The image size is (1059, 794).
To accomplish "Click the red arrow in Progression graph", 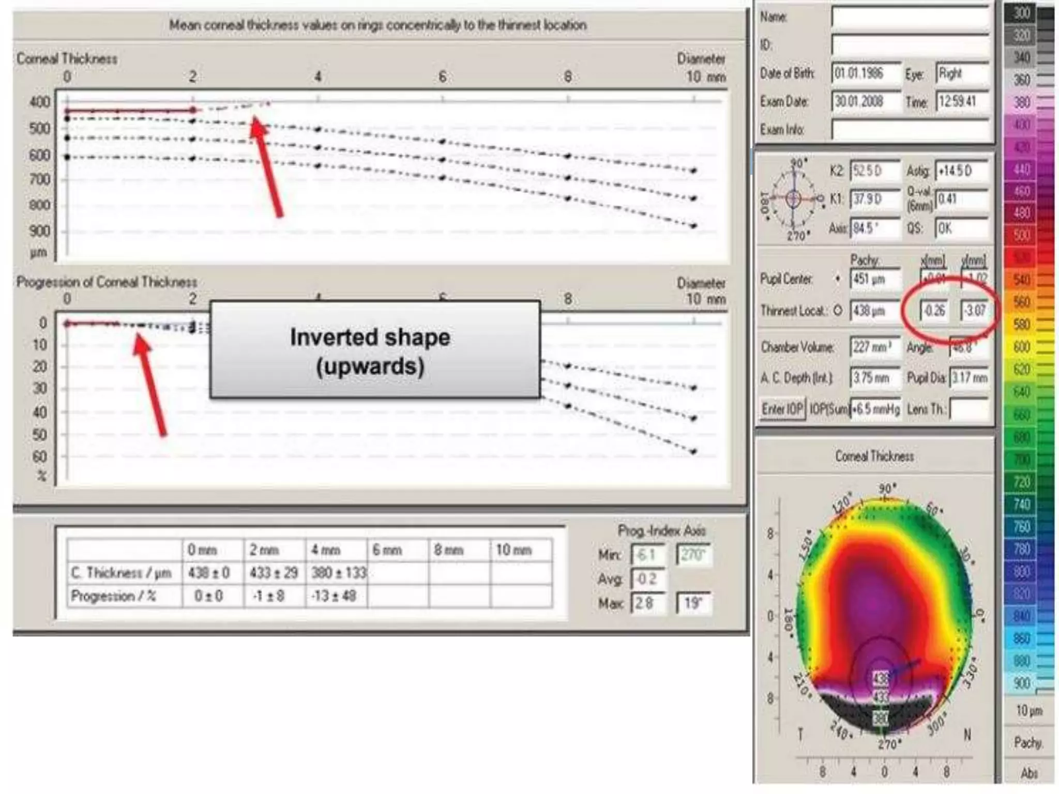I will (x=149, y=385).
